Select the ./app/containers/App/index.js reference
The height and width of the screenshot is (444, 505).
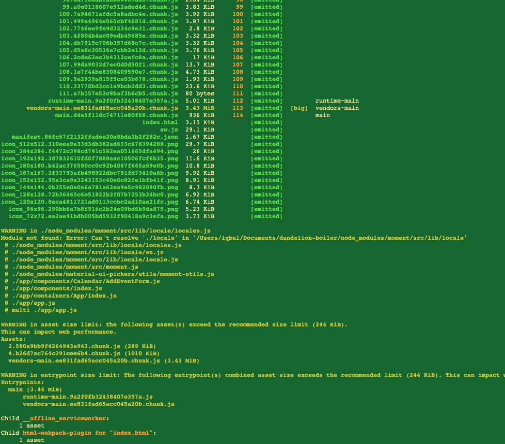click(59, 295)
